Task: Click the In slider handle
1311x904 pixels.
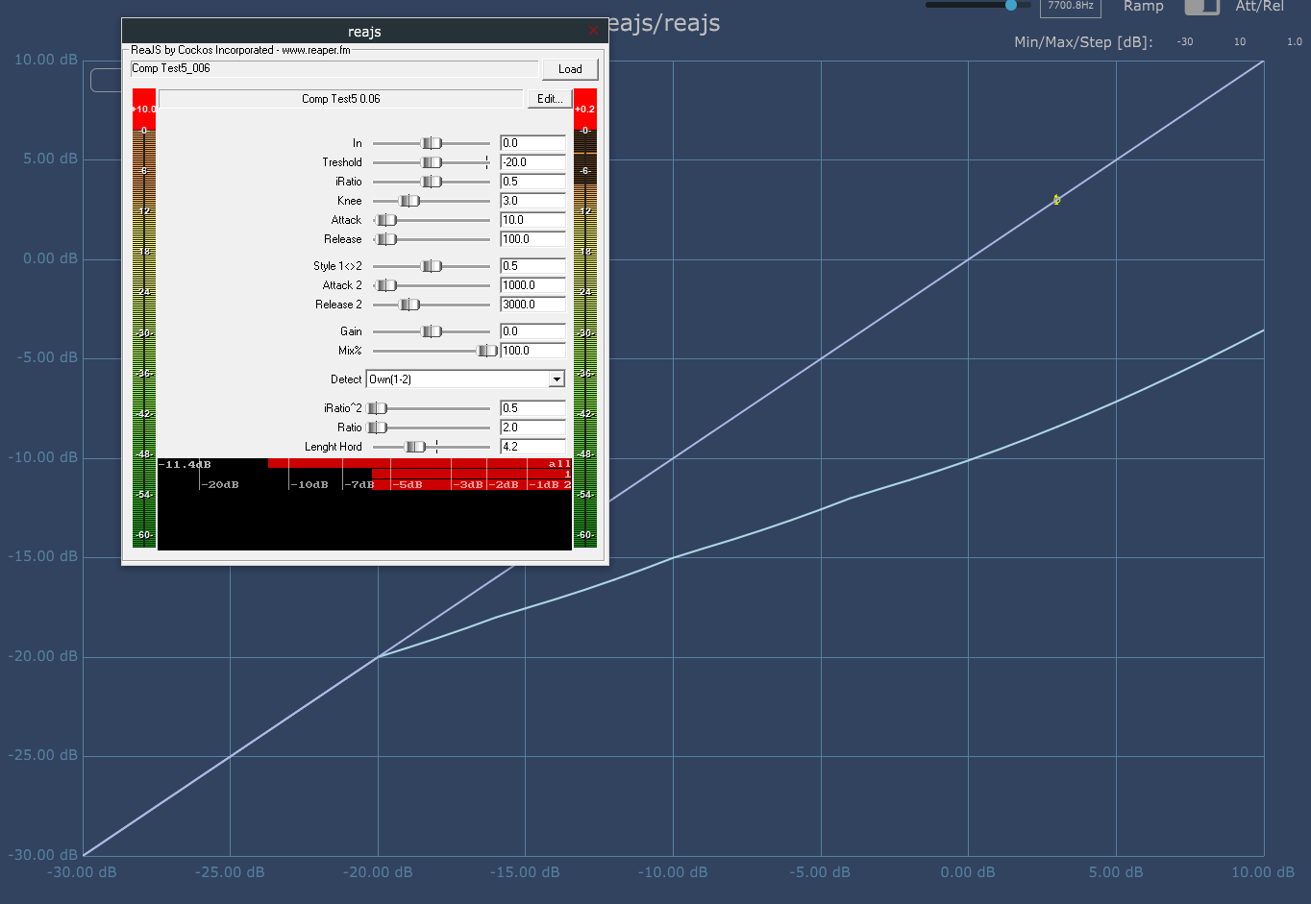Action: 432,143
